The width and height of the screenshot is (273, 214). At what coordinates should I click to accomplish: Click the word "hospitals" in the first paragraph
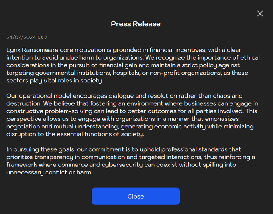[x=126, y=73]
